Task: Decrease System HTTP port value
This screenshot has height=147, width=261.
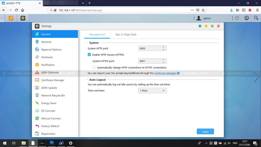Action: pos(163,49)
